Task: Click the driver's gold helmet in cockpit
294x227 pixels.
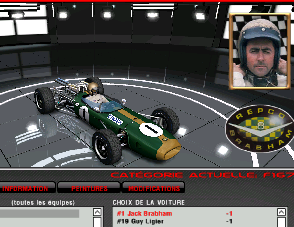Action: click(x=93, y=87)
